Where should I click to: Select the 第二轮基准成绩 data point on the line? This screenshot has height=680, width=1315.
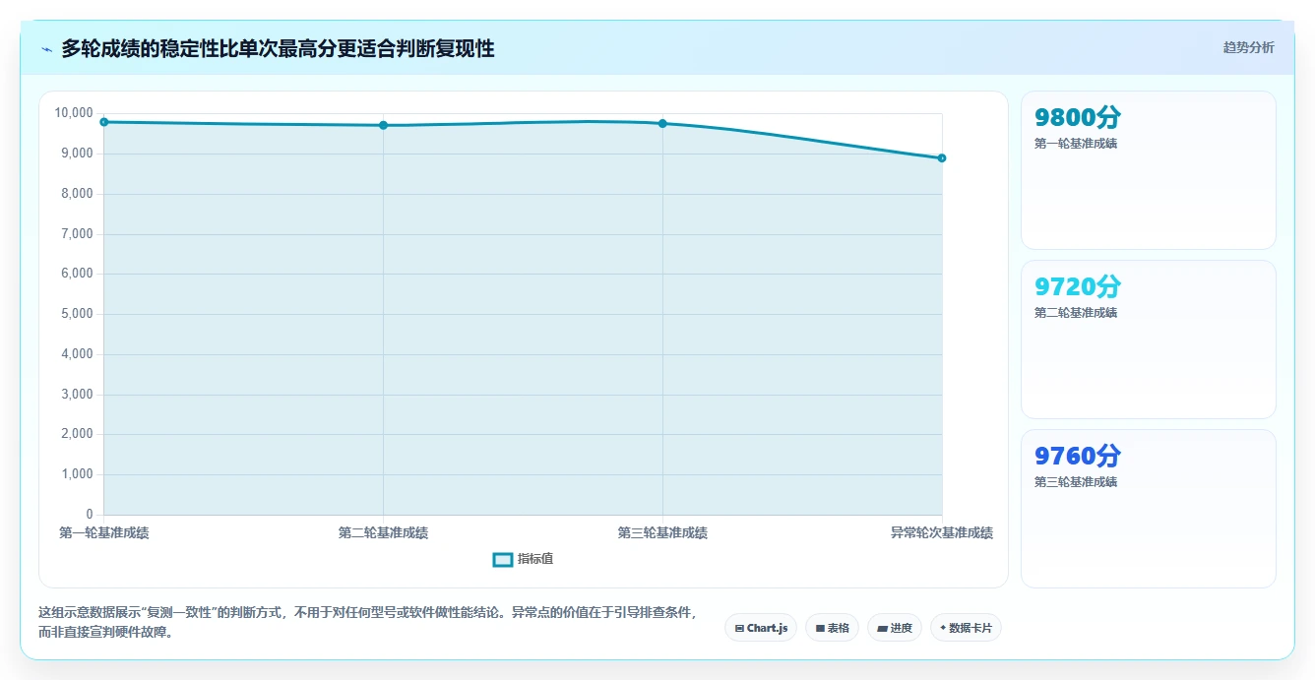coord(383,125)
